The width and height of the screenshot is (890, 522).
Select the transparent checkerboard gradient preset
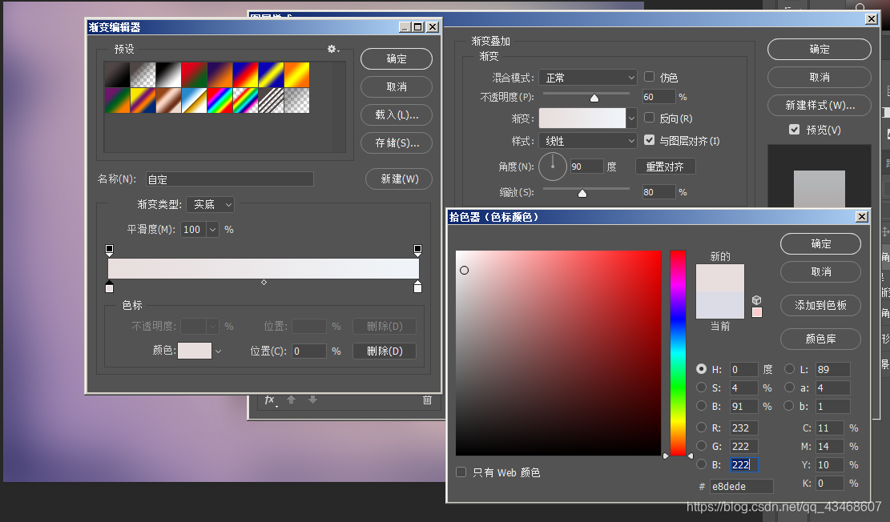(x=297, y=100)
